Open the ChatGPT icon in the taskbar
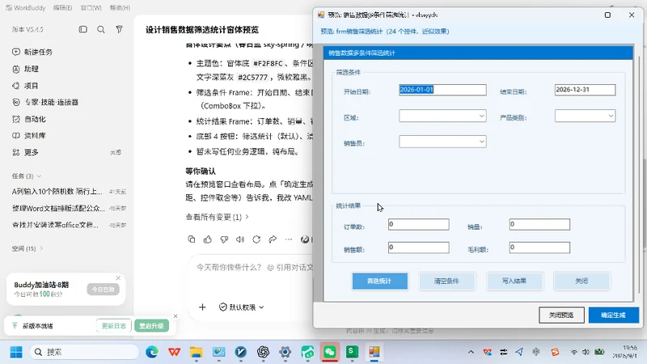This screenshot has height=364, width=647. [x=264, y=352]
